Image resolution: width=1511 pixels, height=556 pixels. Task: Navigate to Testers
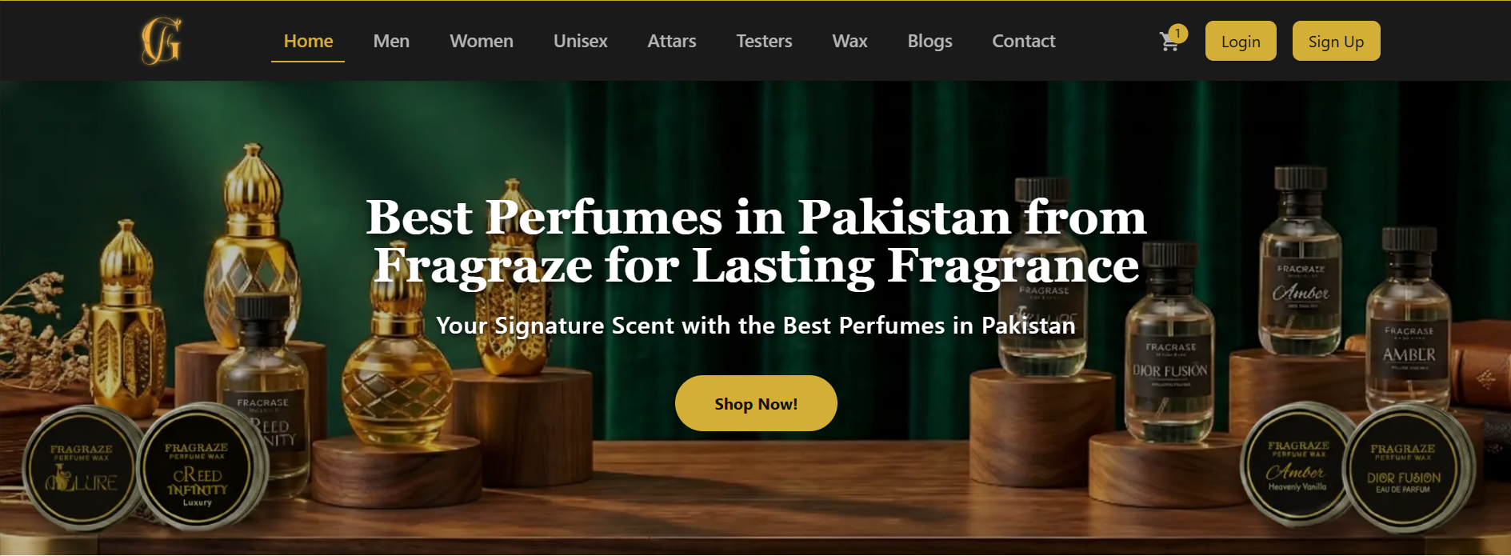click(x=764, y=41)
